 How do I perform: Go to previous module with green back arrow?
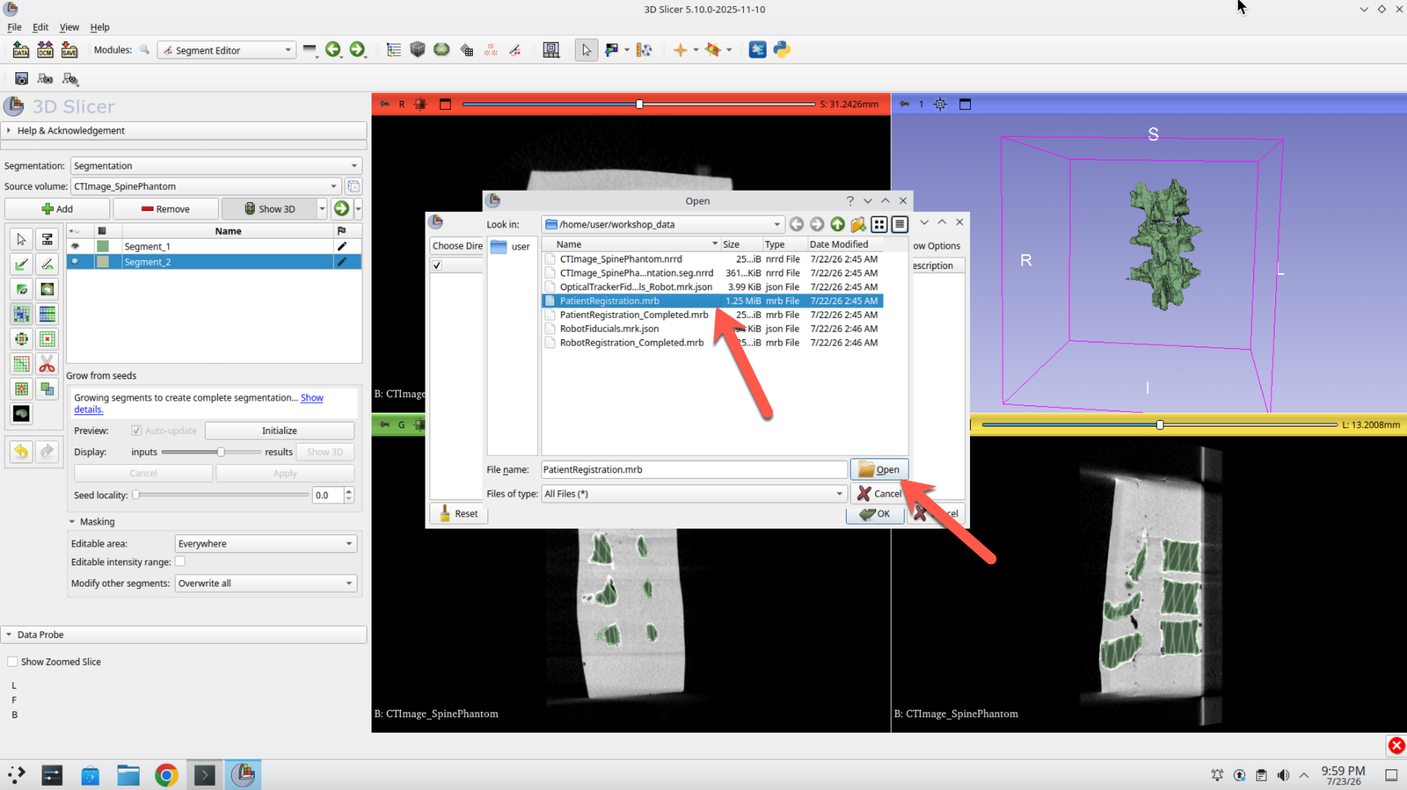333,50
